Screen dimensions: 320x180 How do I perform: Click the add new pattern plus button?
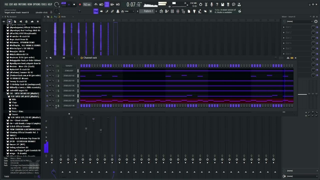(x=156, y=11)
